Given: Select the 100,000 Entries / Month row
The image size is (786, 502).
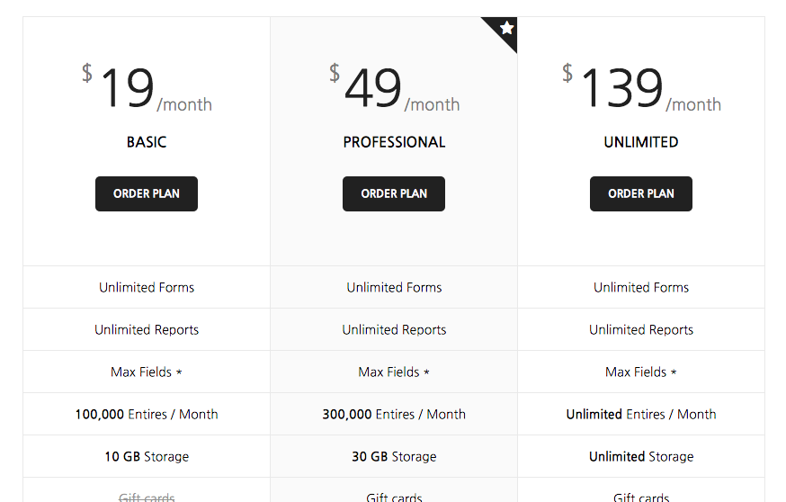Looking at the screenshot, I should (147, 415).
